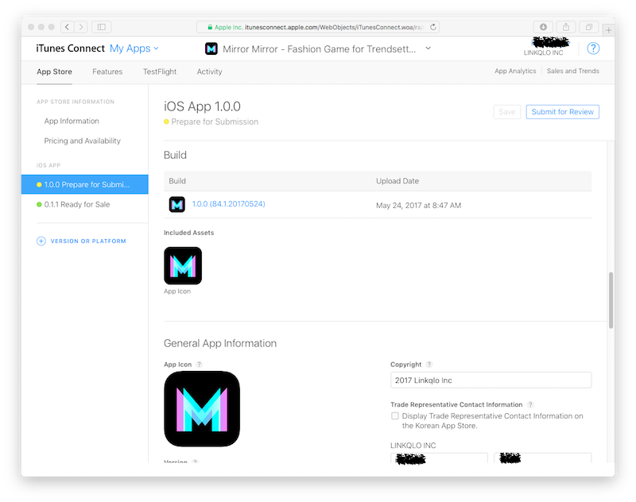
Task: Click the iTunes Connect logo text
Action: (x=71, y=48)
